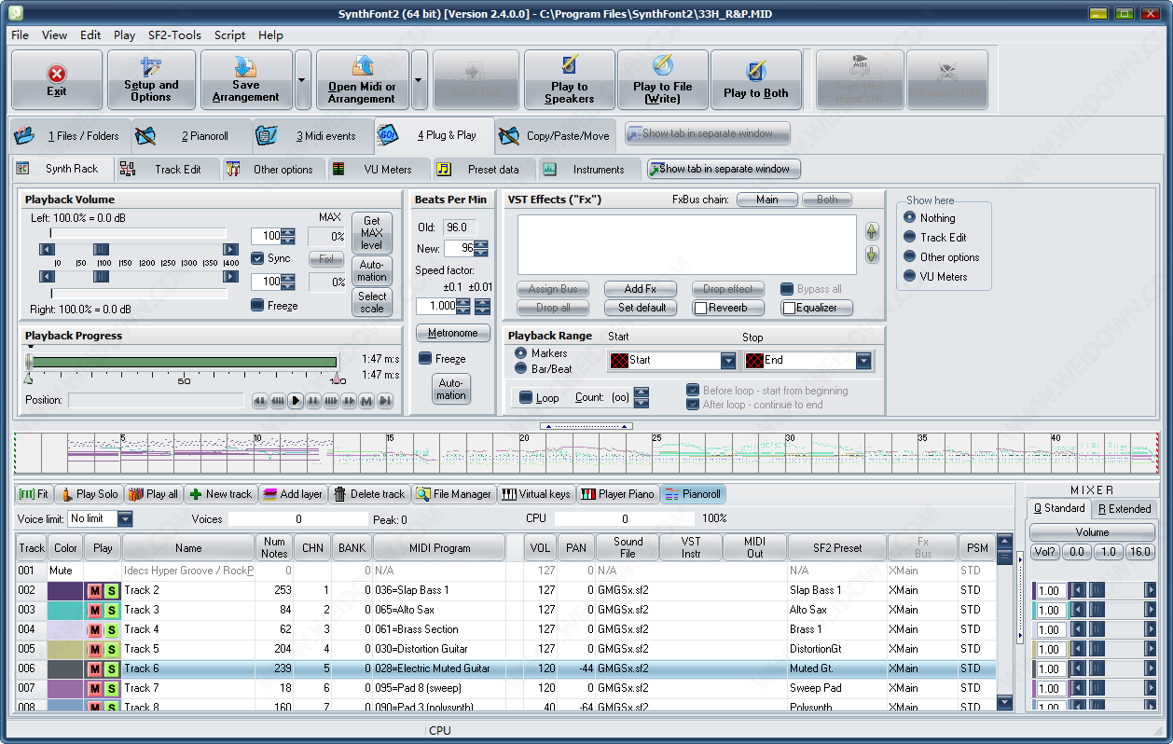Click Play all in track toolbar
1173x744 pixels.
tap(153, 494)
